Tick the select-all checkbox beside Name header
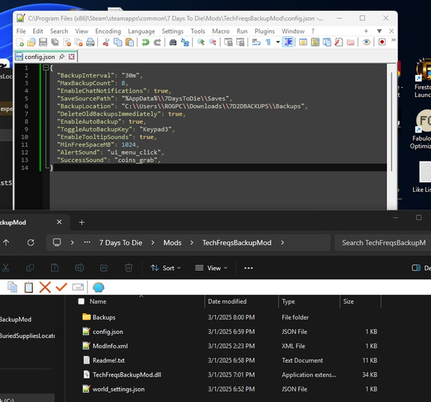 coord(81,302)
